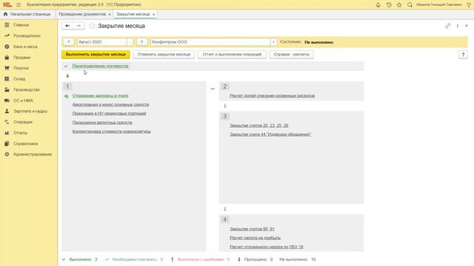Open the more options vertical dots
This screenshot has width=474, height=266.
point(458,26)
